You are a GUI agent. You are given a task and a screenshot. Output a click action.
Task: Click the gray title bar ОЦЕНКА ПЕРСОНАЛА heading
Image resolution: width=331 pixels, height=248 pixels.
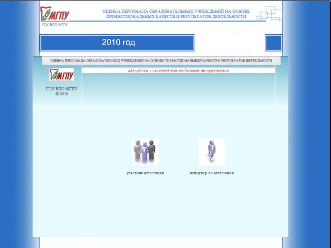pos(161,61)
